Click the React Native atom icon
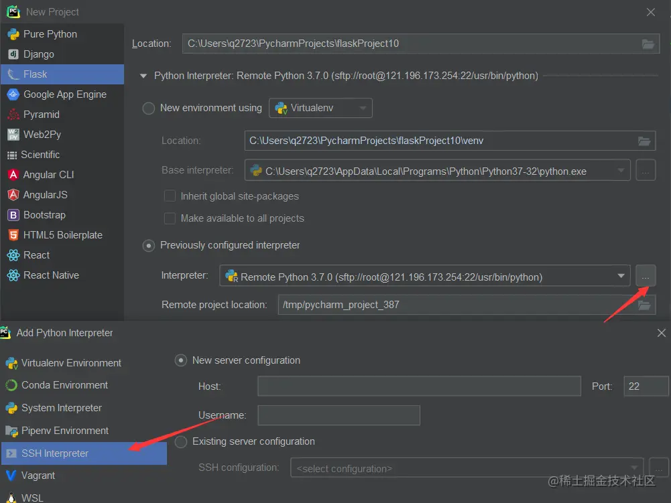The height and width of the screenshot is (503, 671). (13, 275)
